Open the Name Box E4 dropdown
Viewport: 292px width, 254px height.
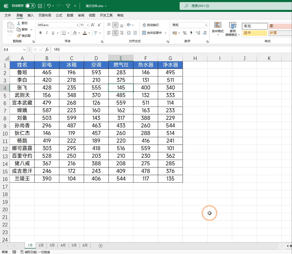[24, 50]
